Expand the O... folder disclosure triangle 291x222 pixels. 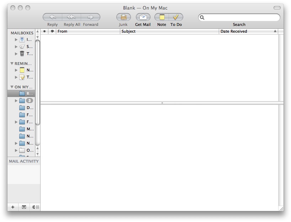[16, 150]
